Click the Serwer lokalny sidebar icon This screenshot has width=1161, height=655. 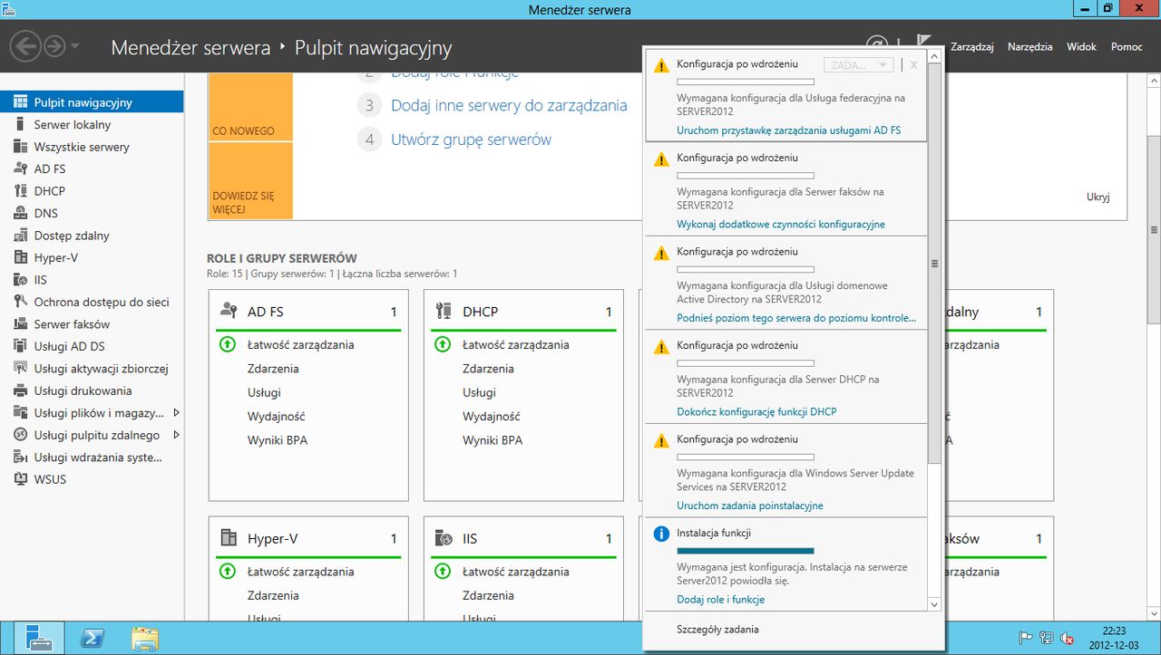(20, 124)
